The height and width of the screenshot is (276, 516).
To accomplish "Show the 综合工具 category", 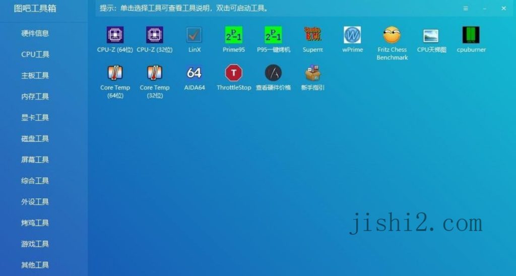I will point(35,181).
